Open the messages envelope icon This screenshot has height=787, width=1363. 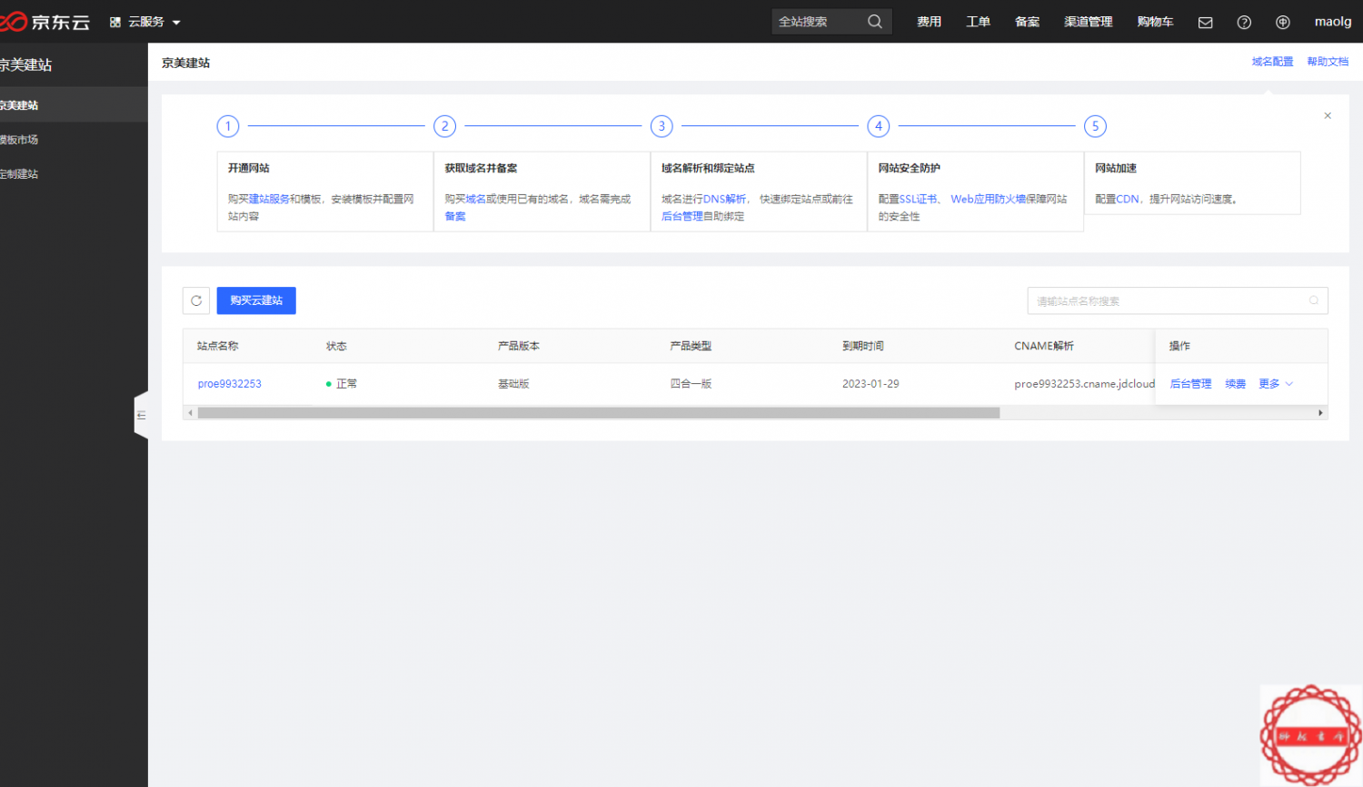click(1206, 23)
